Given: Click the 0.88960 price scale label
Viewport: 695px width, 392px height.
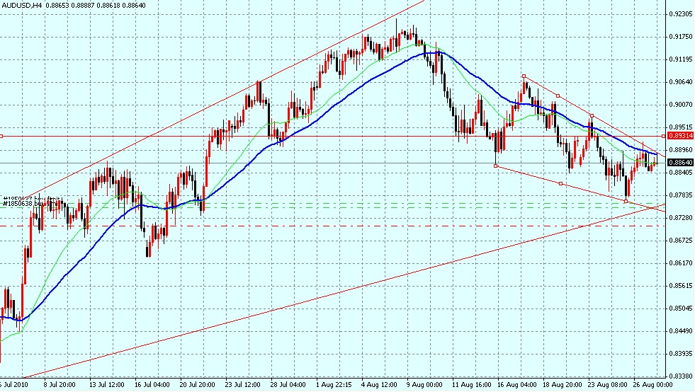Looking at the screenshot, I should coord(680,150).
